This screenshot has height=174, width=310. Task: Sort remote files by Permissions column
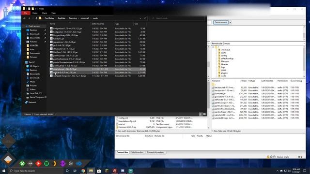282,81
